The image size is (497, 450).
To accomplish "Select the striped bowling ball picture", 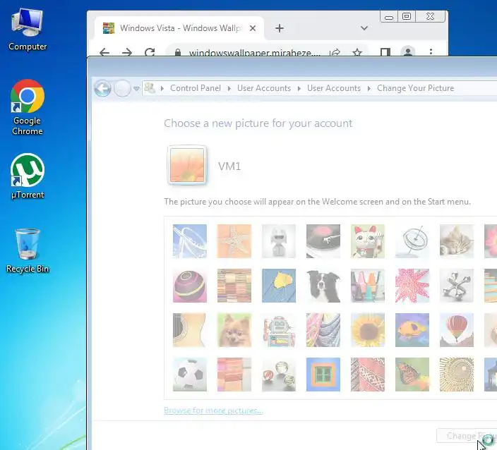I will tap(189, 286).
